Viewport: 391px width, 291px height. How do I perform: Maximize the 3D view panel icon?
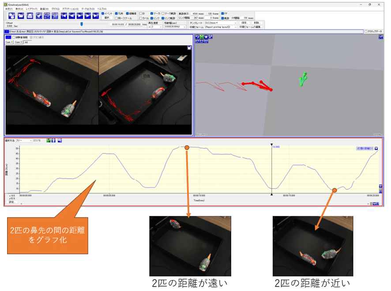tap(381, 37)
